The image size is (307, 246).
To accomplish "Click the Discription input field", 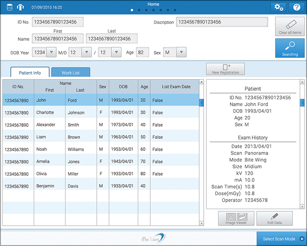I will pyautogui.click(x=222, y=22).
